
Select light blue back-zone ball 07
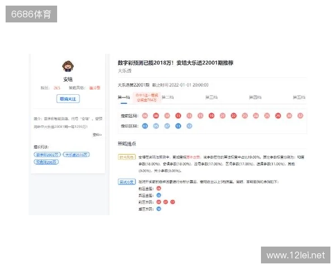pos(167,126)
